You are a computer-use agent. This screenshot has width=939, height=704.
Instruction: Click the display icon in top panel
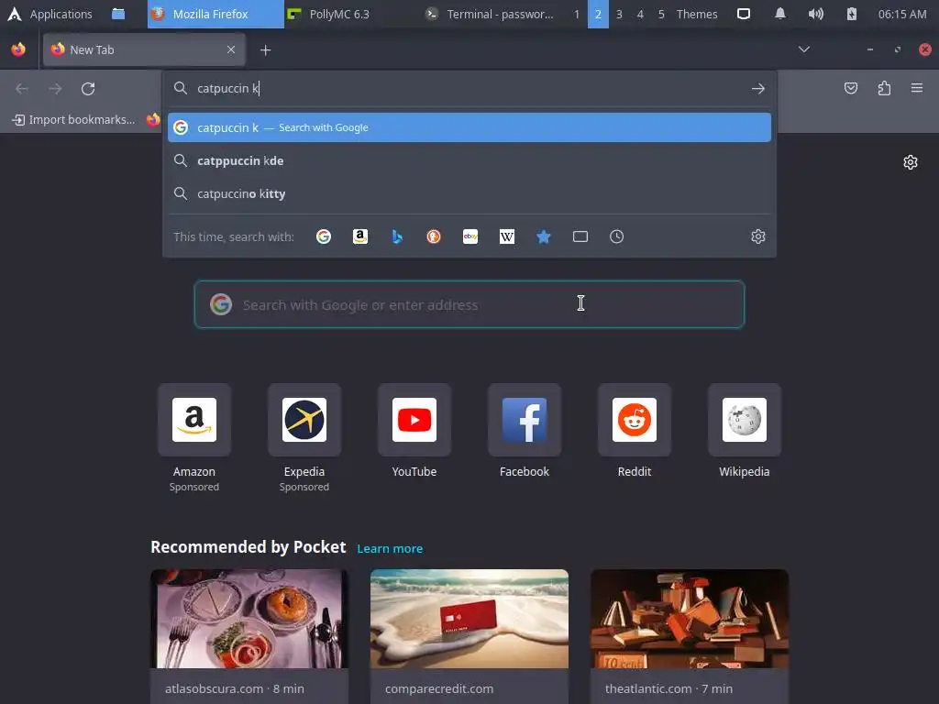point(743,14)
